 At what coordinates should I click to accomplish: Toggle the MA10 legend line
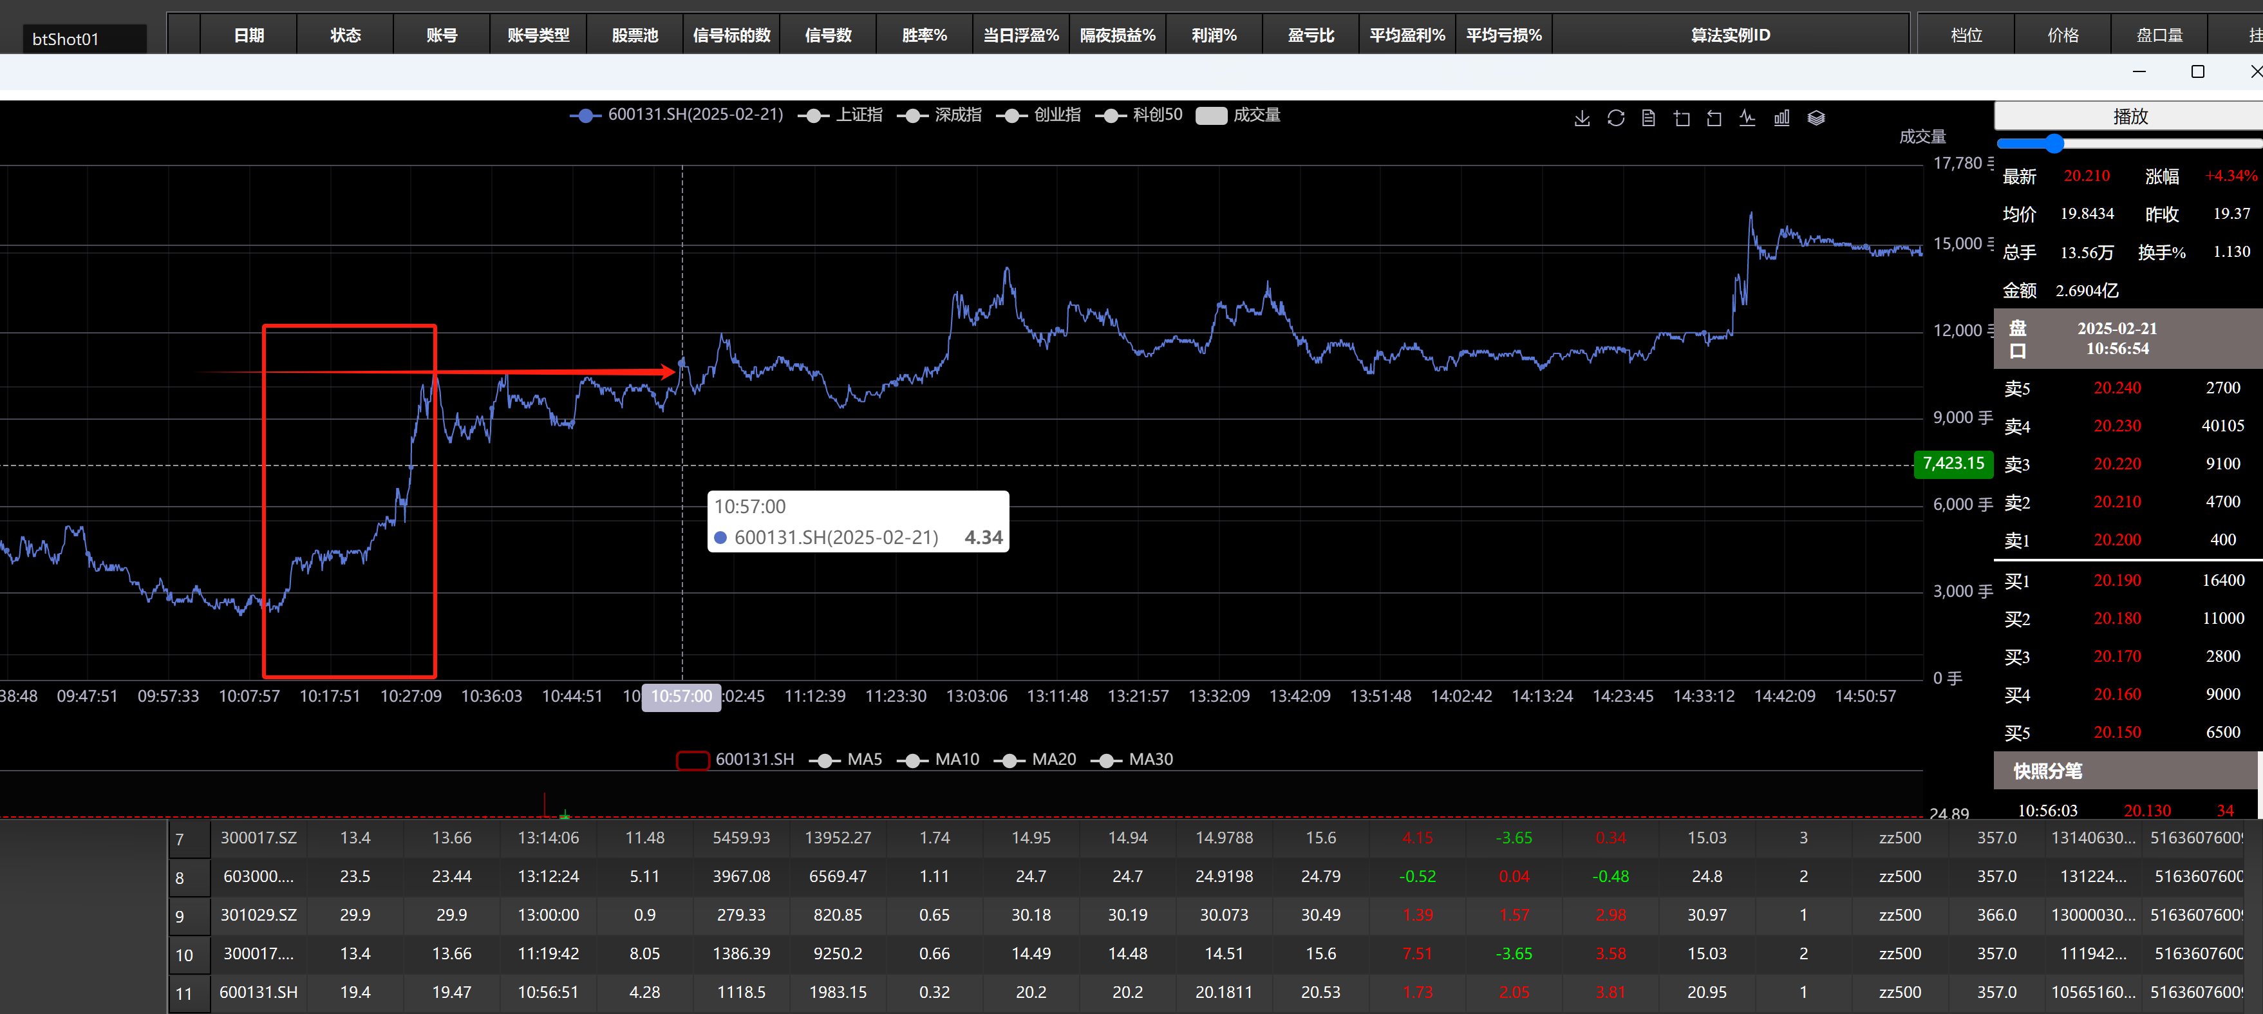[x=938, y=759]
